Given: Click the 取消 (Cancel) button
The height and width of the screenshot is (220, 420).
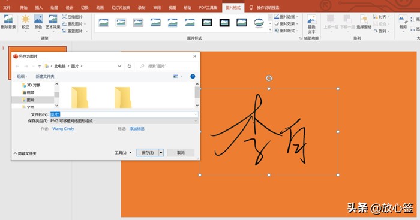Looking at the screenshot, I should pos(181,152).
